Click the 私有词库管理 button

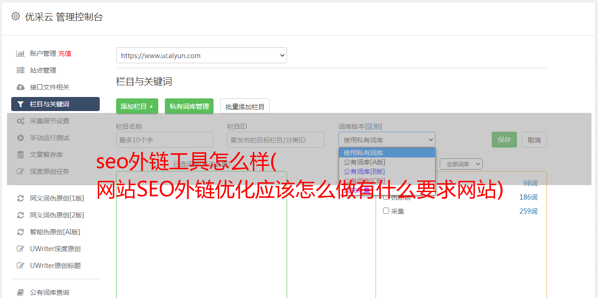click(x=189, y=106)
